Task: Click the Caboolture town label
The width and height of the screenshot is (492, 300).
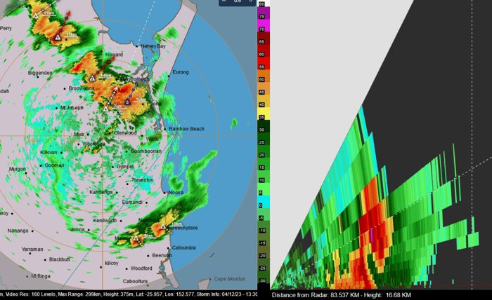Action: coord(135,281)
